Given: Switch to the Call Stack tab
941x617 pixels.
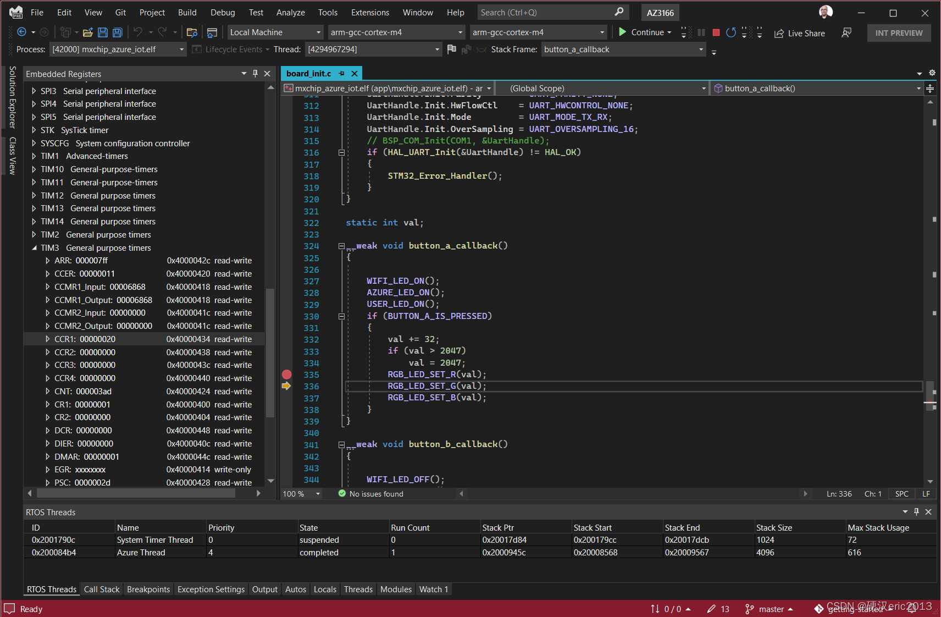Looking at the screenshot, I should pyautogui.click(x=102, y=589).
